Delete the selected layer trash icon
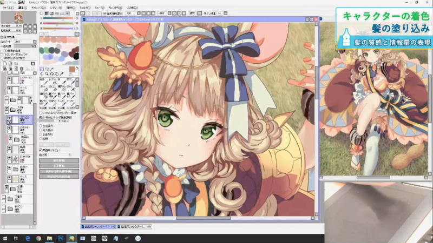The height and width of the screenshot is (243, 433). [x=22, y=69]
